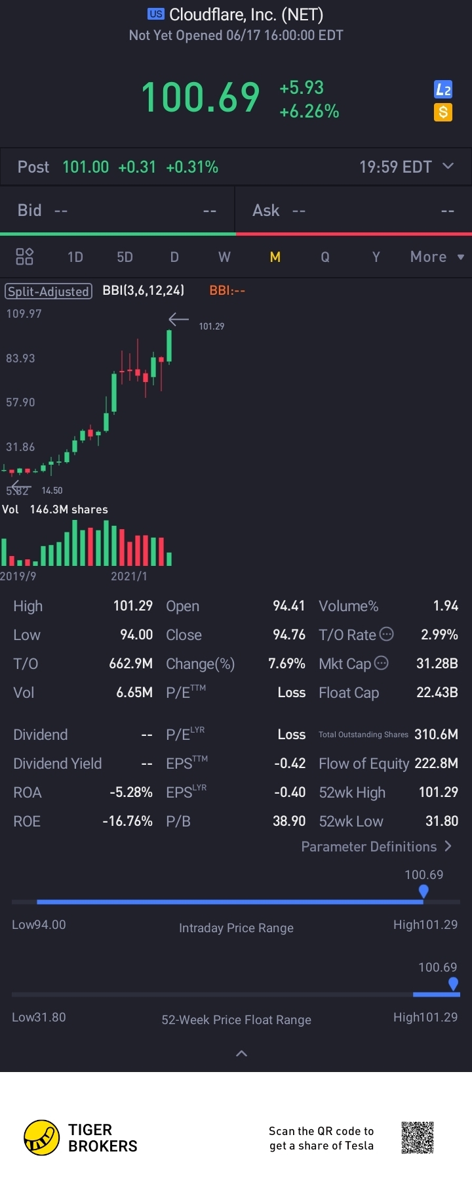Tap the L2 level-two quotes icon
This screenshot has width=472, height=1204.
tap(443, 90)
